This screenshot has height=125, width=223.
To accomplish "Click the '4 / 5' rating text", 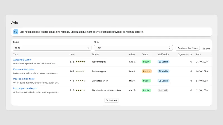I will 72,81.
